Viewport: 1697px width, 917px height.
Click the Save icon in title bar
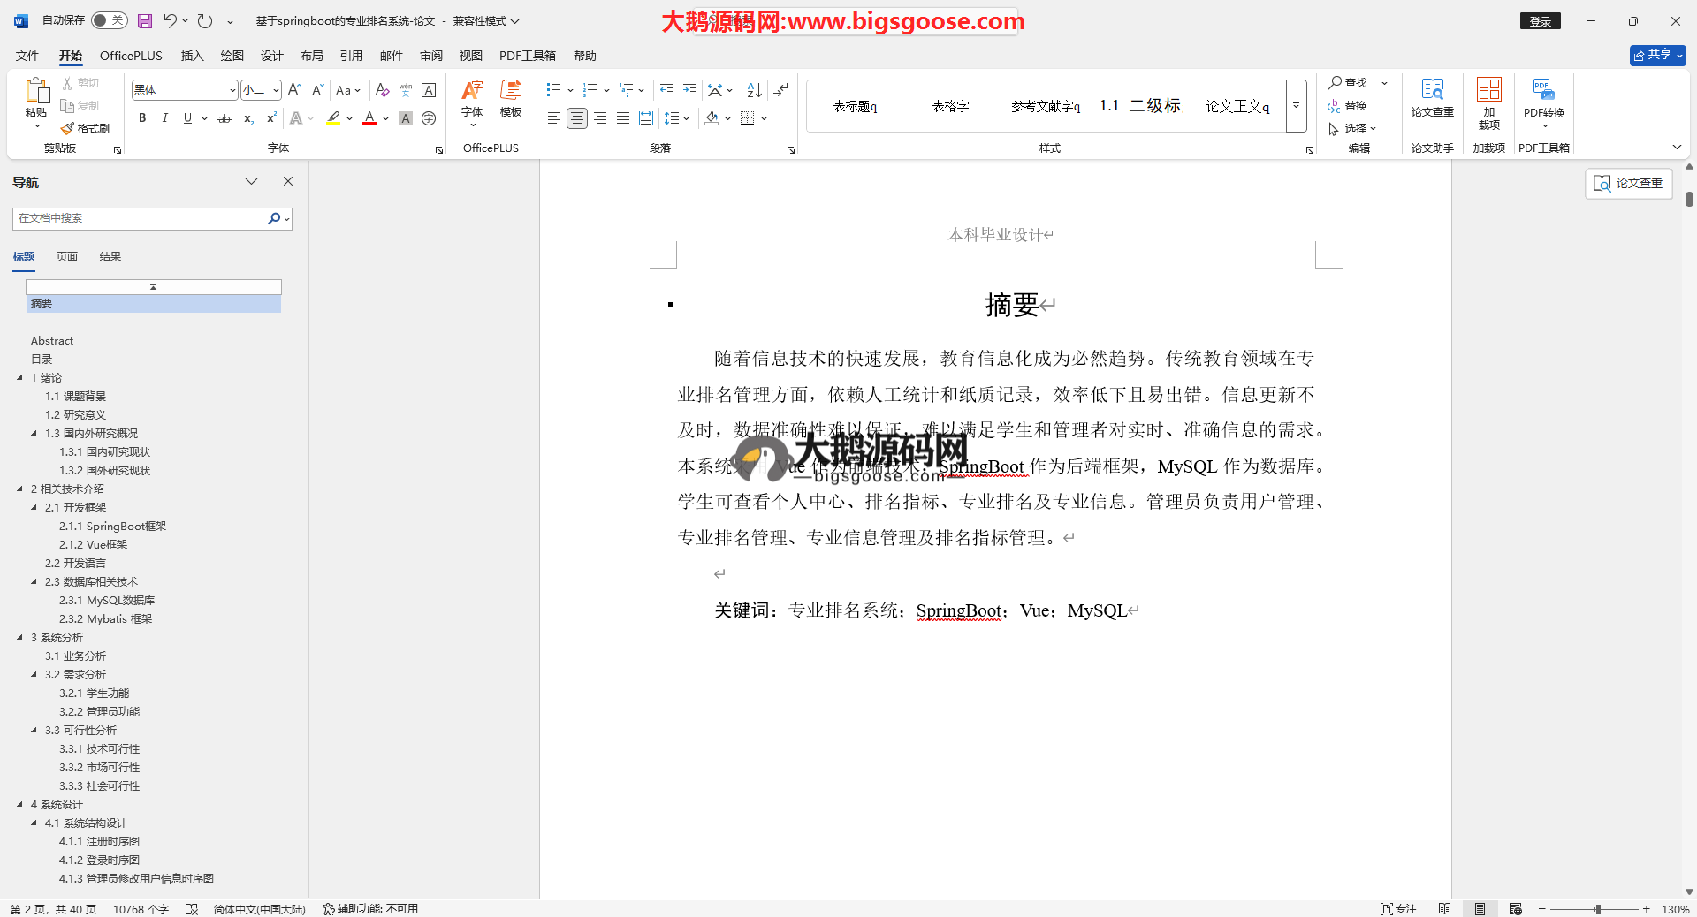click(145, 20)
